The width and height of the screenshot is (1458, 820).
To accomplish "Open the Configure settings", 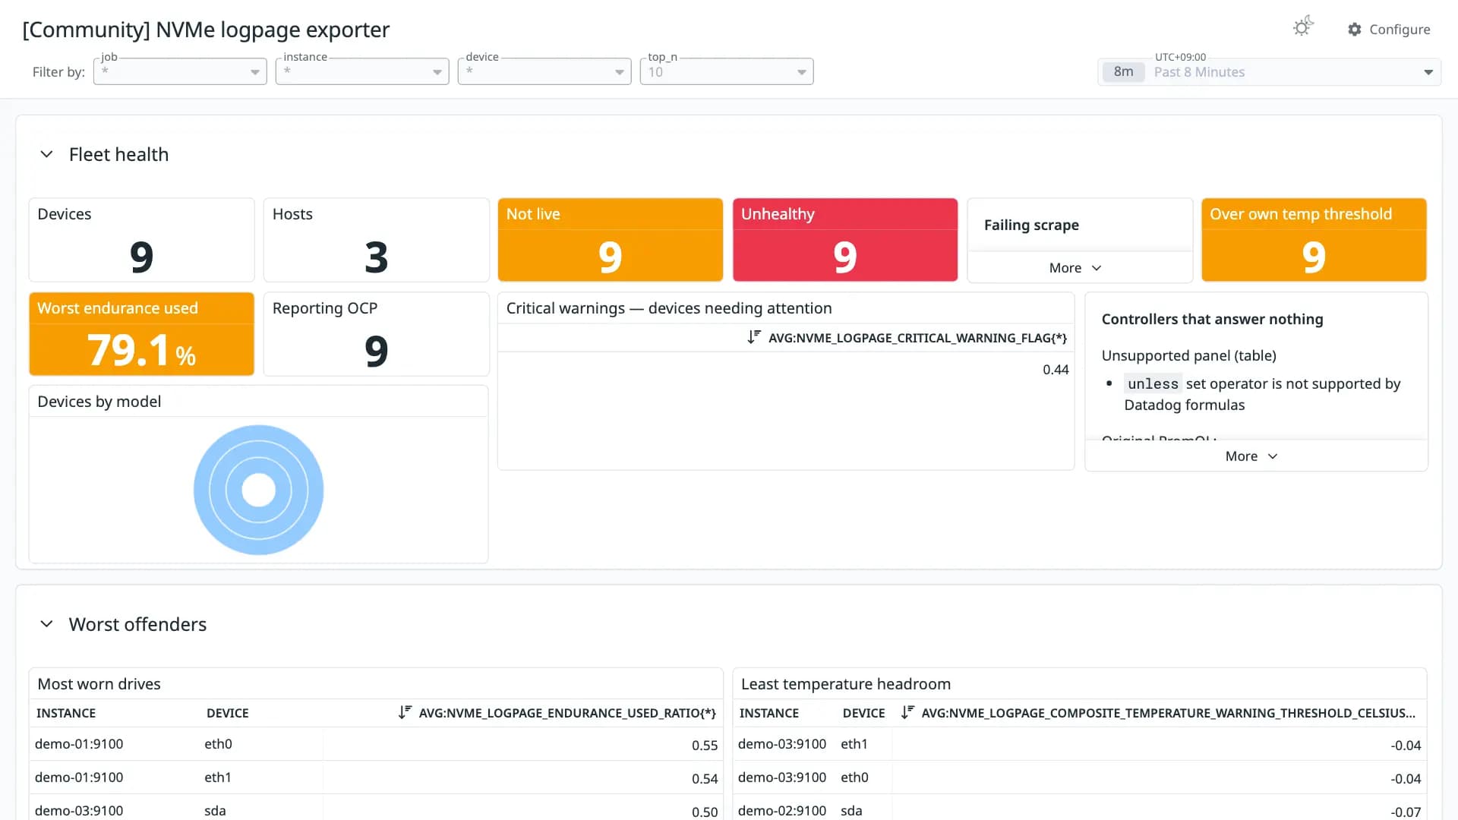I will pyautogui.click(x=1389, y=29).
